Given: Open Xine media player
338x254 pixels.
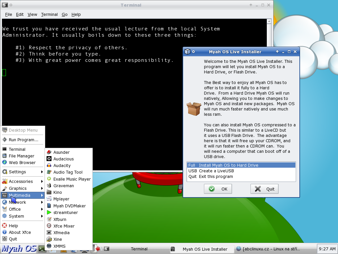Looking at the screenshot, I should point(69,239).
